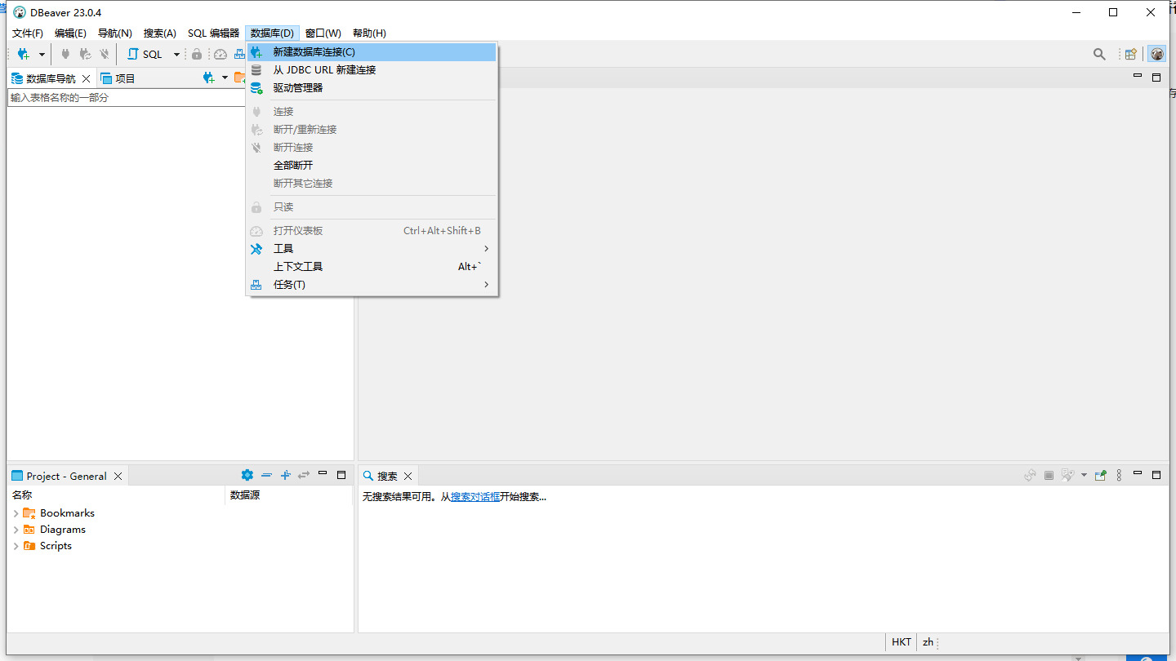
Task: Maximize the editor area
Action: 1156,78
